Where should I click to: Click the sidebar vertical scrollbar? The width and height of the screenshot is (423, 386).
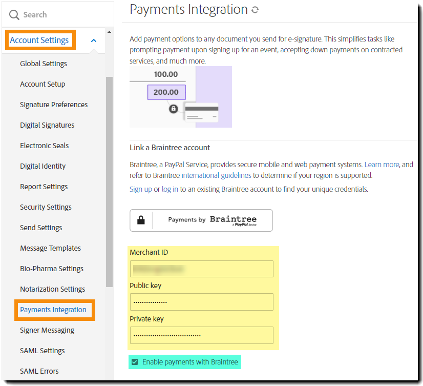[109, 179]
